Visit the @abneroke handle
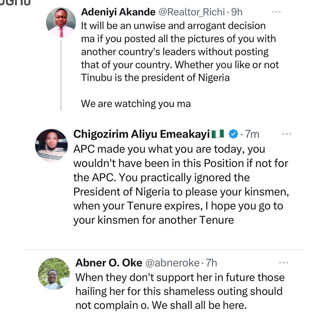 [x=172, y=263]
